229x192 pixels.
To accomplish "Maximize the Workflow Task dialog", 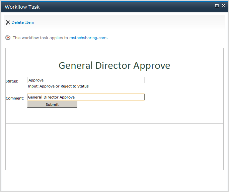I will pyautogui.click(x=217, y=6).
